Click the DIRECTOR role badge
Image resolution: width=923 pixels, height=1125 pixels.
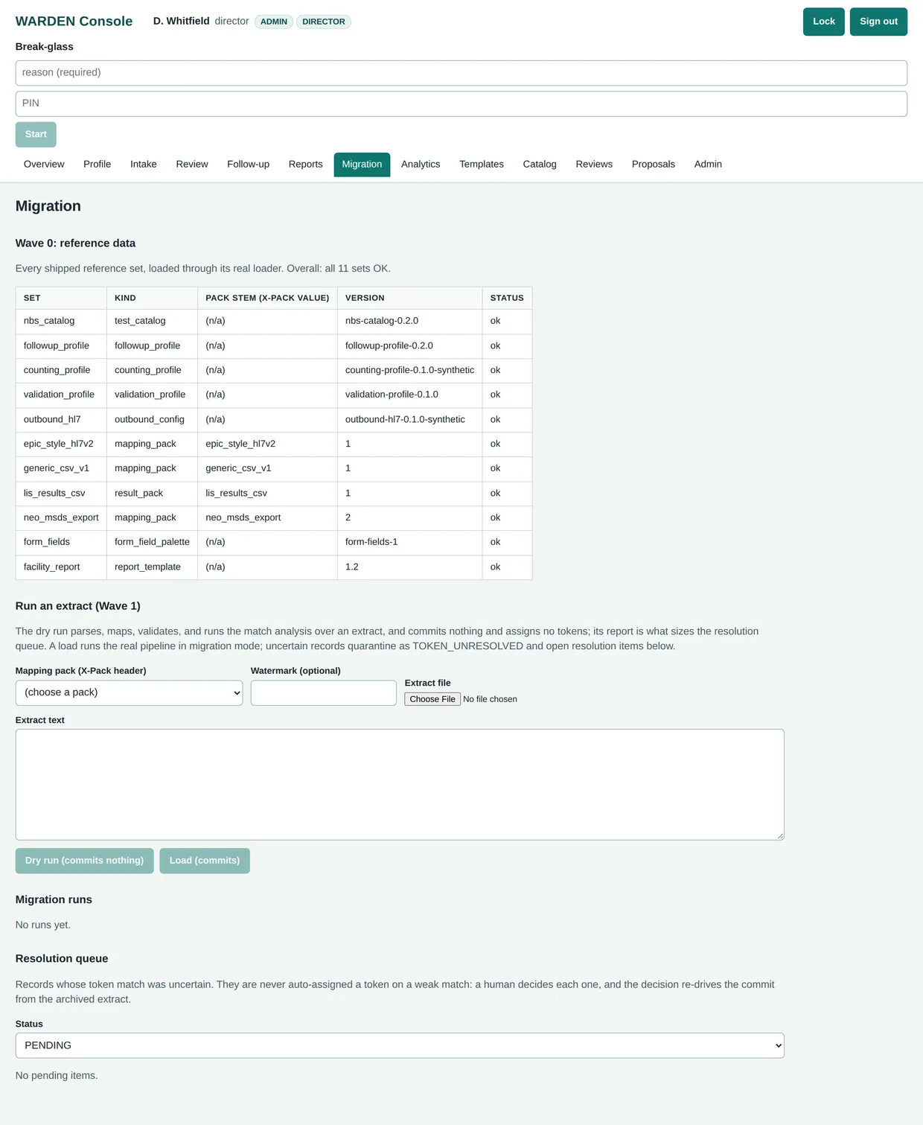click(324, 22)
